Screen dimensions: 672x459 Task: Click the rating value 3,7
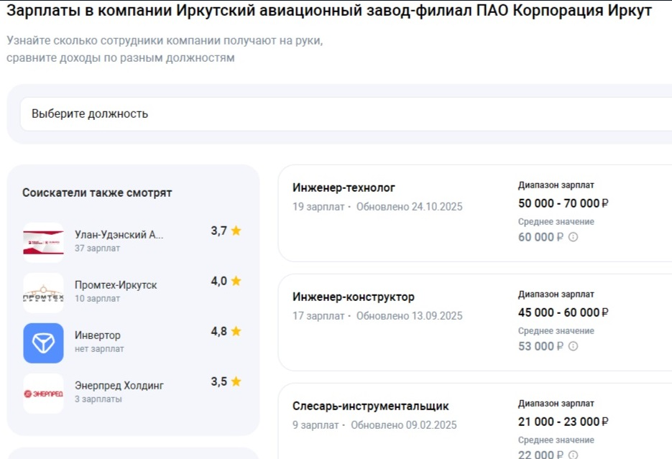218,231
